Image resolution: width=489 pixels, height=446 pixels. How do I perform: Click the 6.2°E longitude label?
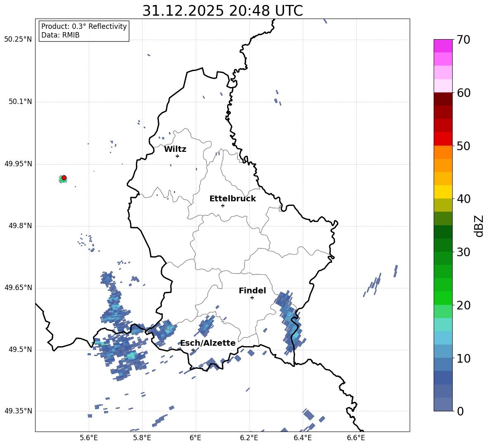[x=249, y=438]
